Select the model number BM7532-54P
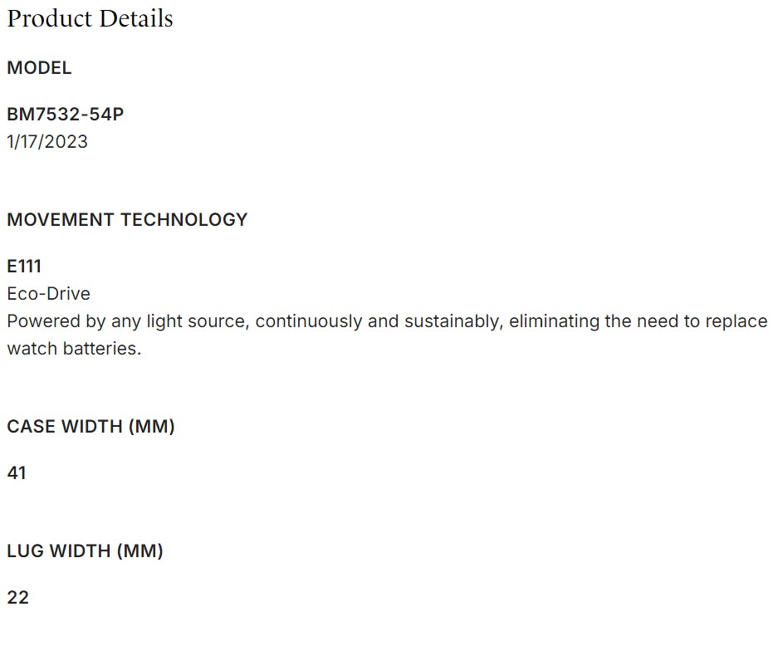The height and width of the screenshot is (646, 778). click(x=66, y=115)
